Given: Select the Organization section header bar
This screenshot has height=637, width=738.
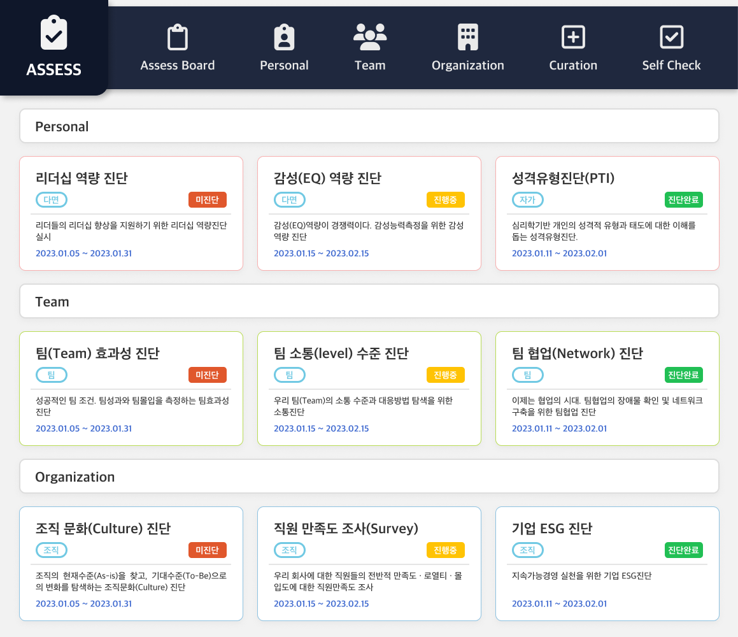Looking at the screenshot, I should (369, 476).
